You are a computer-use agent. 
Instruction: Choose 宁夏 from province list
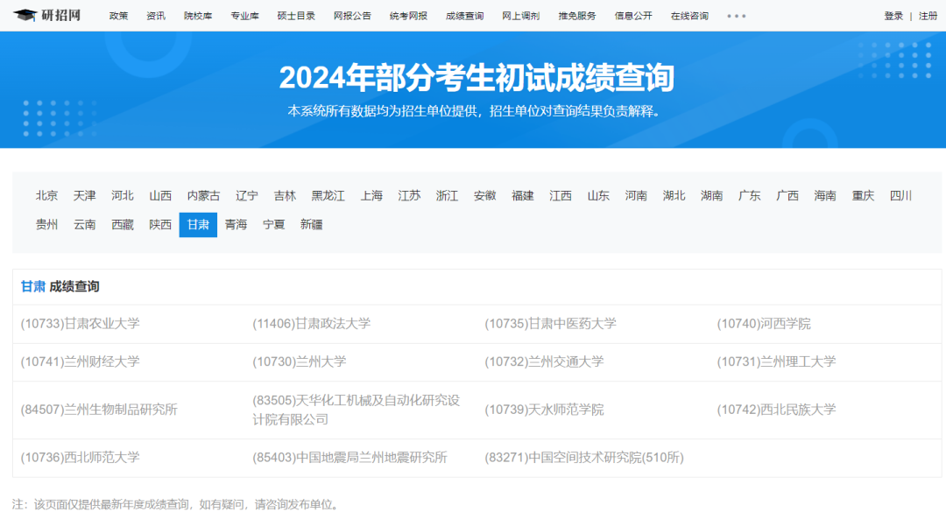[x=274, y=224]
